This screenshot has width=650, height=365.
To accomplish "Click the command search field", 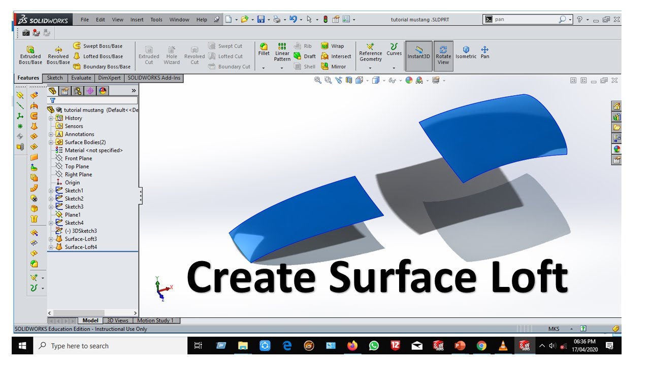I will click(526, 19).
